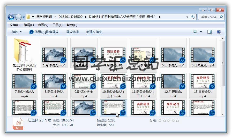Rate with the first star
Image resolution: width=232 pixels, height=138 pixels.
pos(160,120)
